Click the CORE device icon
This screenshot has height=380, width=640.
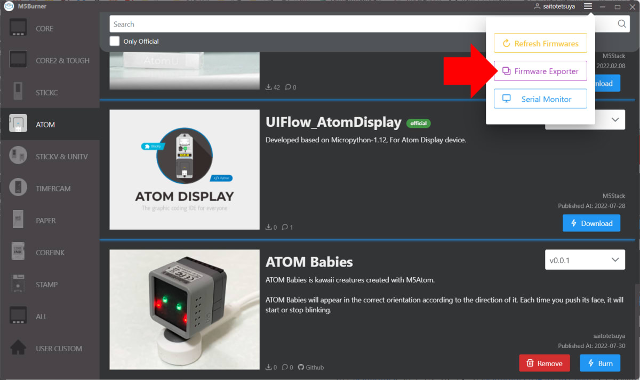click(x=18, y=28)
